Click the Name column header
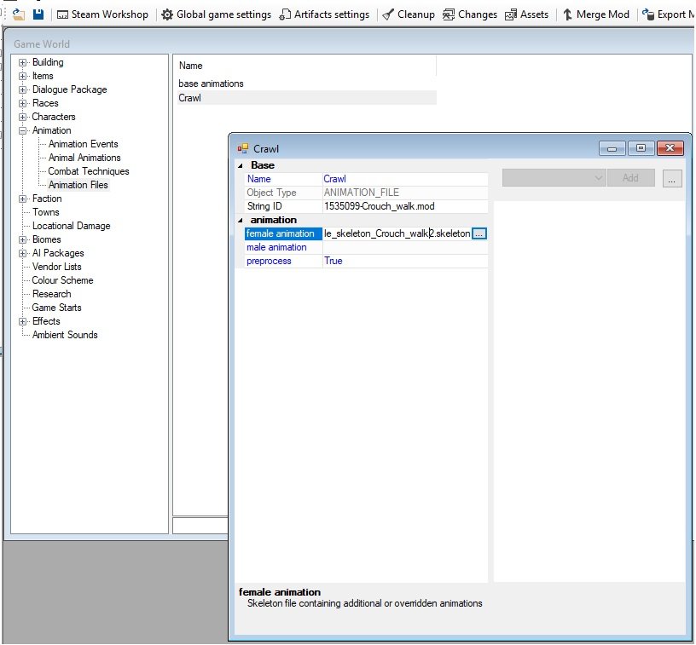The height and width of the screenshot is (645, 696). click(x=306, y=66)
